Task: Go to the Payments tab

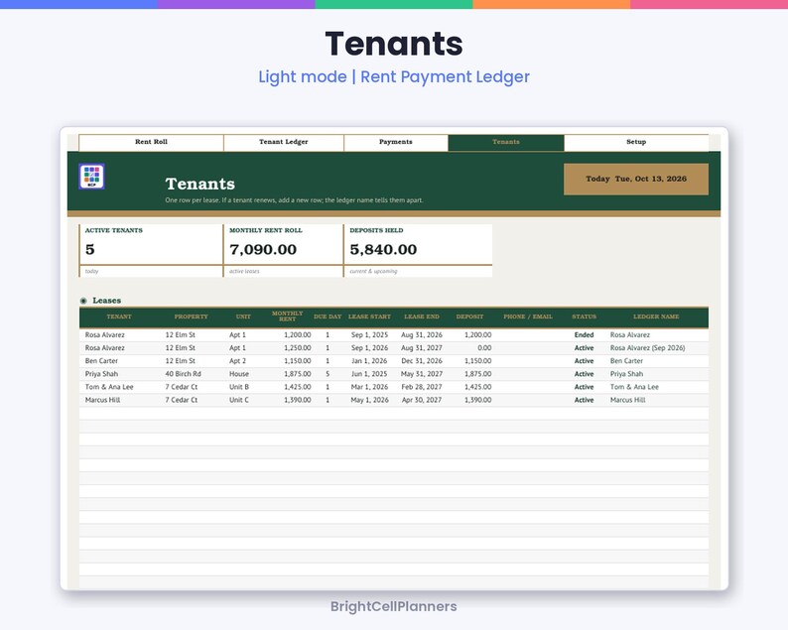Action: coord(396,142)
